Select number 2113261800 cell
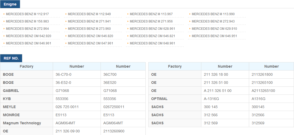 [x=271, y=75]
